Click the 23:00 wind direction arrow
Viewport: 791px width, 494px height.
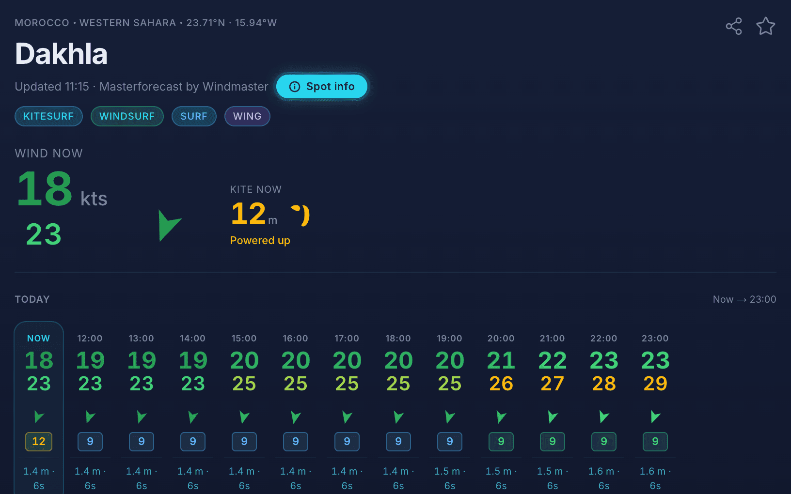(655, 417)
